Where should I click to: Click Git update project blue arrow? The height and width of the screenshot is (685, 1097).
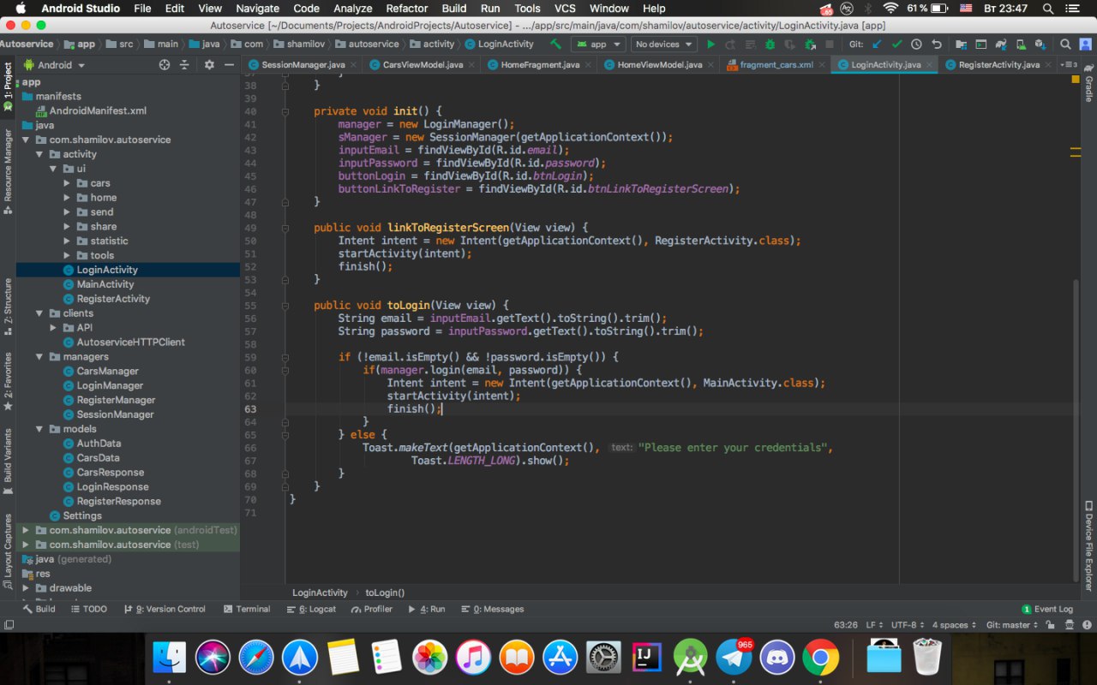(877, 44)
